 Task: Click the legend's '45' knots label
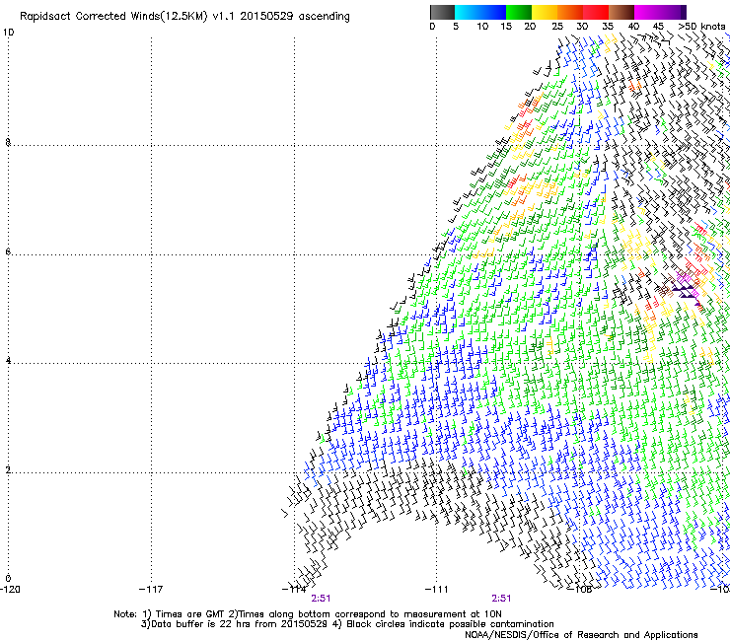click(x=658, y=27)
